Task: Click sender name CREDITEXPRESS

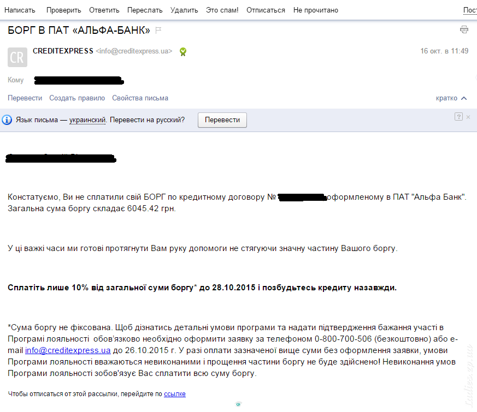Action: tap(63, 51)
